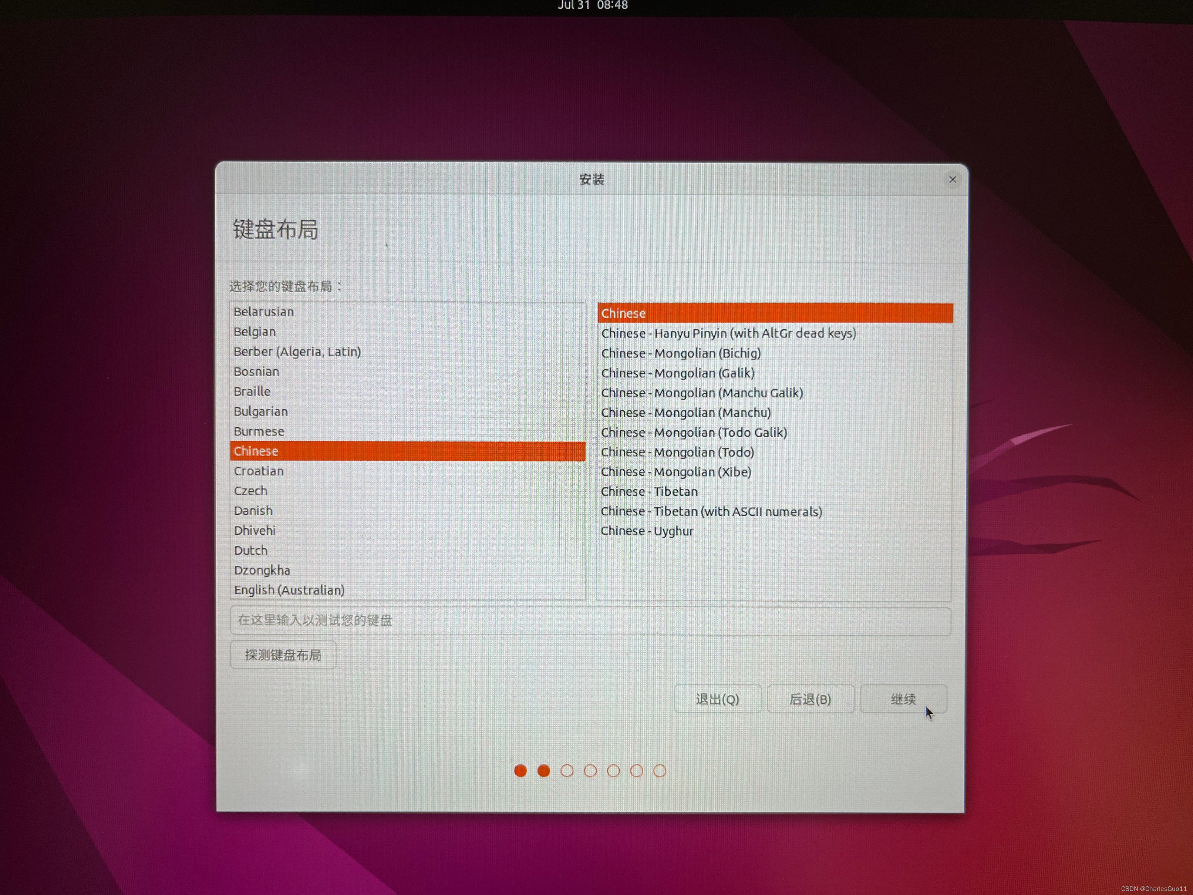Select Berber (Algeria, Latin) layout
1193x895 pixels.
click(297, 352)
